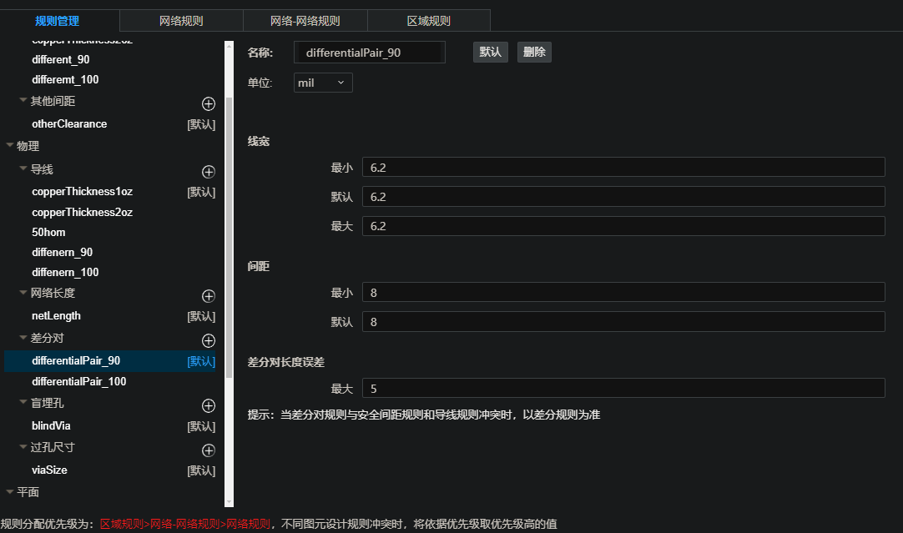Collapse the 物理 tree category
903x533 pixels.
click(10, 145)
